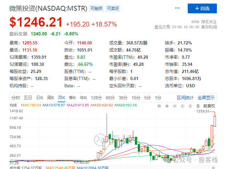
Task: Click the percent change +18.57%
Action: click(x=104, y=24)
